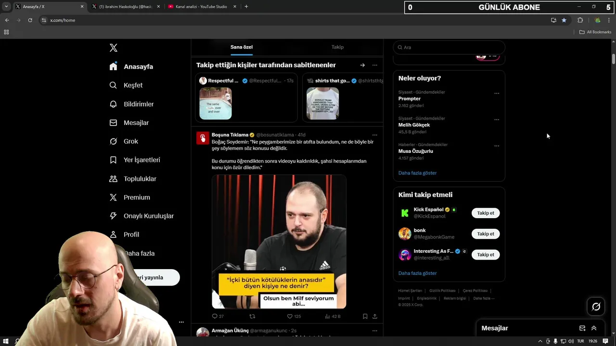This screenshot has height=346, width=616.
Task: Follow Kick Español with Takip et
Action: coord(486,213)
